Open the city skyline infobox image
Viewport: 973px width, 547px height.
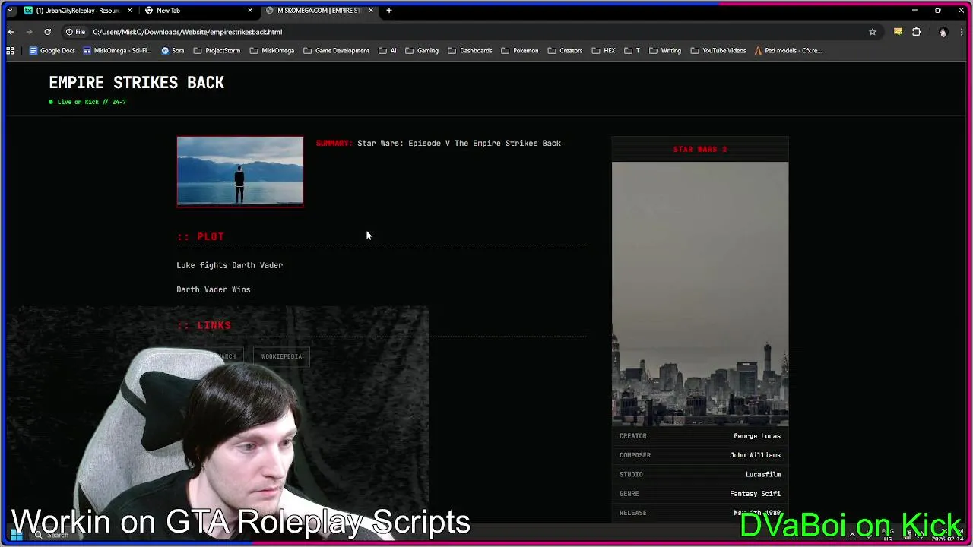tap(700, 294)
